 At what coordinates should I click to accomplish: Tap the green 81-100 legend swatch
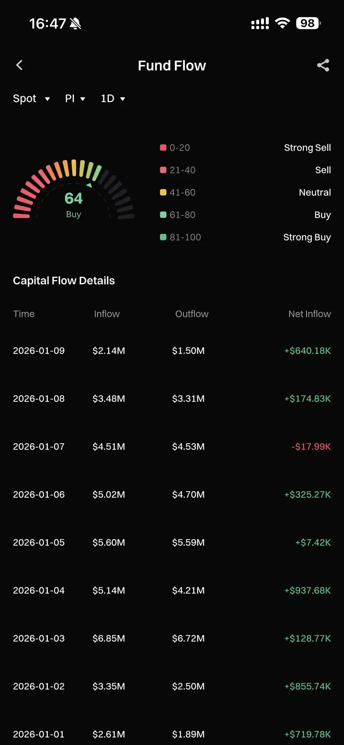[x=163, y=237]
